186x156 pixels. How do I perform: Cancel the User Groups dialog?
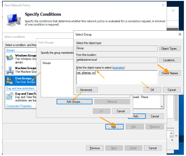coord(121,111)
